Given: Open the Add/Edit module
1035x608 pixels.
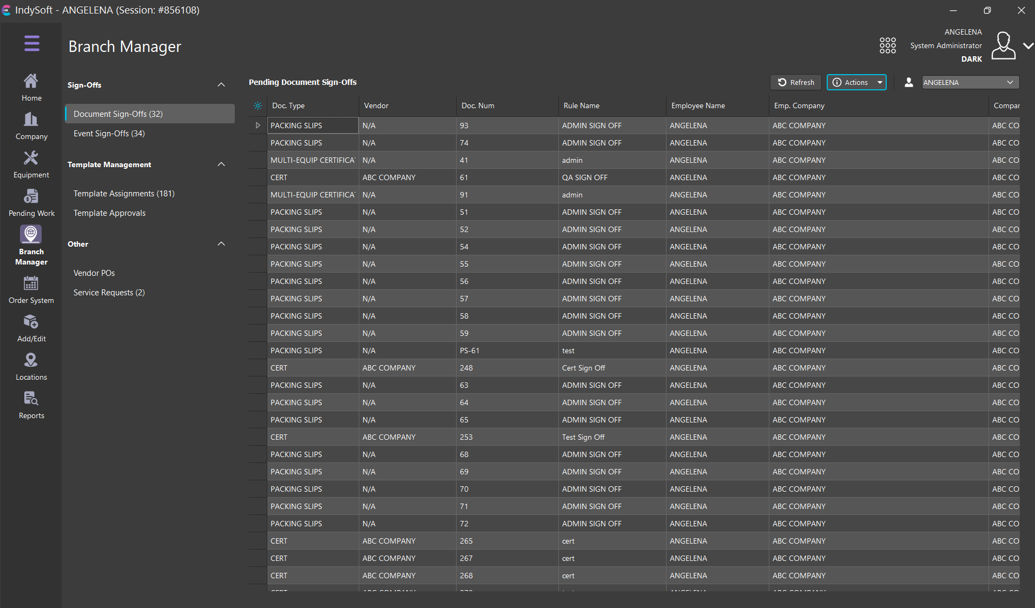Looking at the screenshot, I should [x=31, y=328].
